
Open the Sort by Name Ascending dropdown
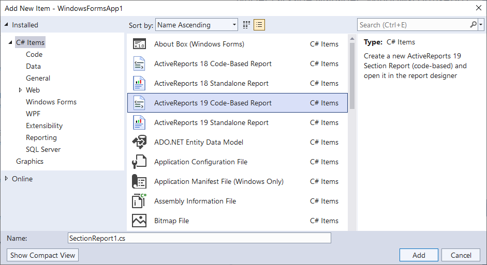tap(197, 25)
